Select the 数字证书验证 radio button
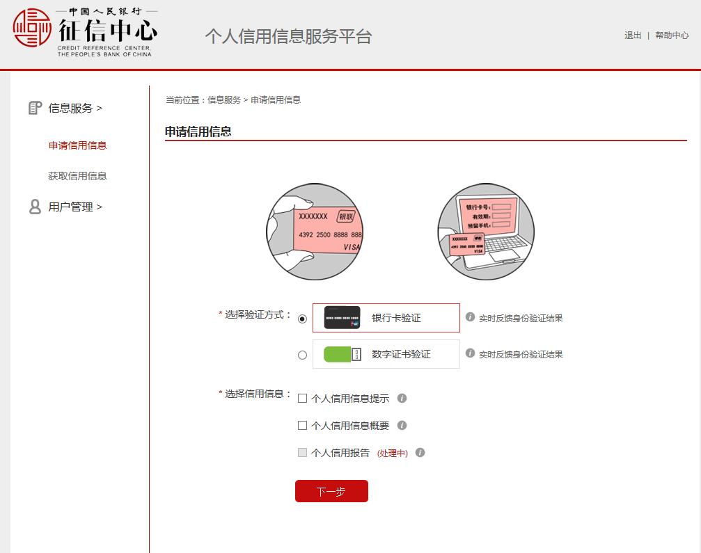 click(302, 354)
